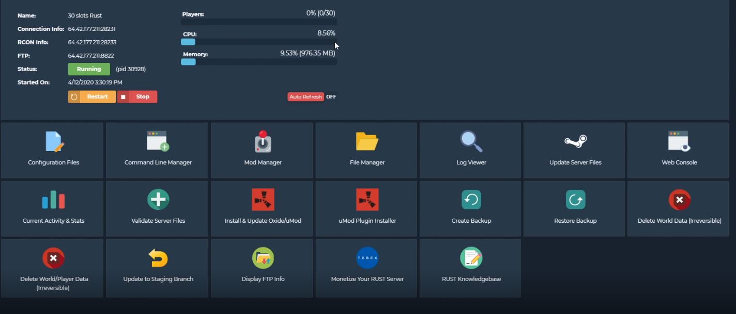Open Display FTP Info
The image size is (736, 314).
tap(262, 268)
